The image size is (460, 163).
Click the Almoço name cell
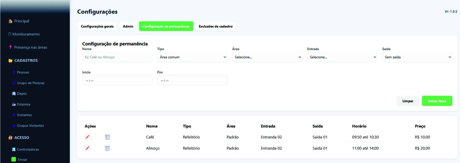pos(153,148)
